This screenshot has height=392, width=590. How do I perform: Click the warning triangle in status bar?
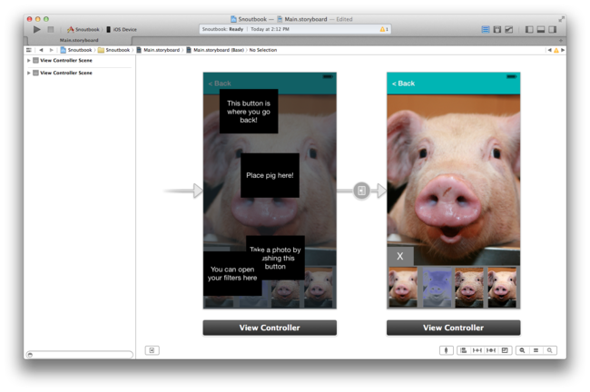coord(383,29)
